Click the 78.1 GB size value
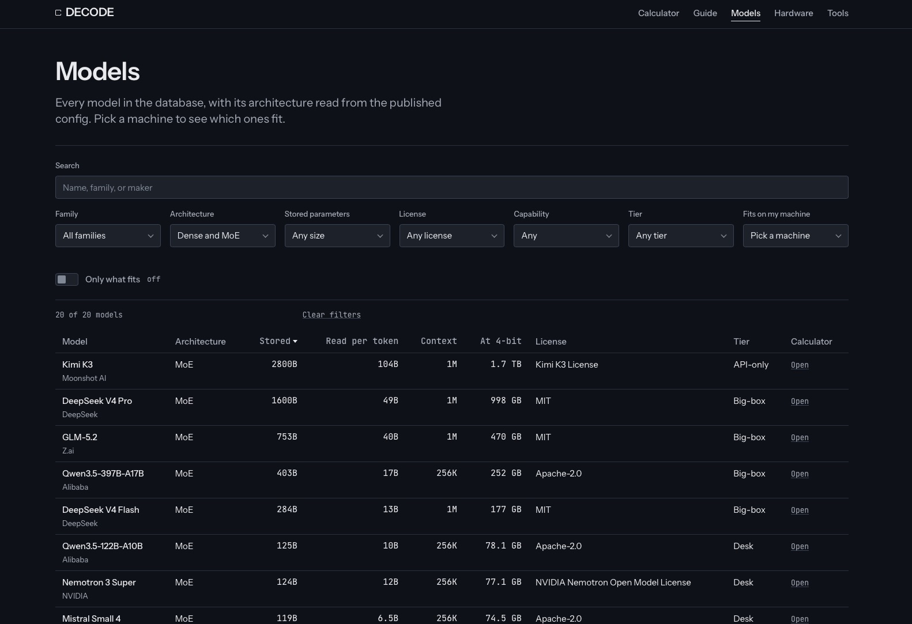Viewport: 912px width, 624px height. tap(503, 546)
